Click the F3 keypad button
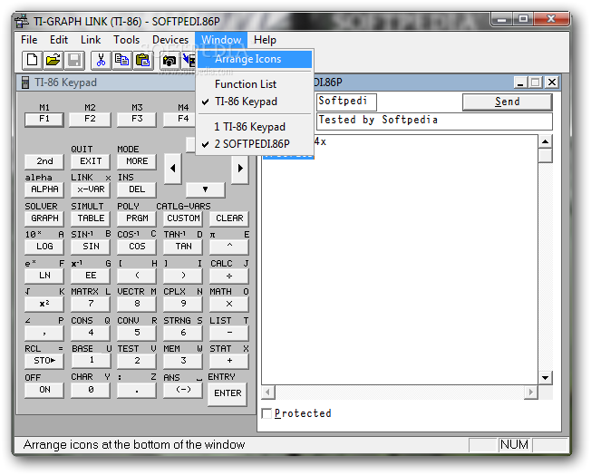This screenshot has height=475, width=591. pos(137,119)
